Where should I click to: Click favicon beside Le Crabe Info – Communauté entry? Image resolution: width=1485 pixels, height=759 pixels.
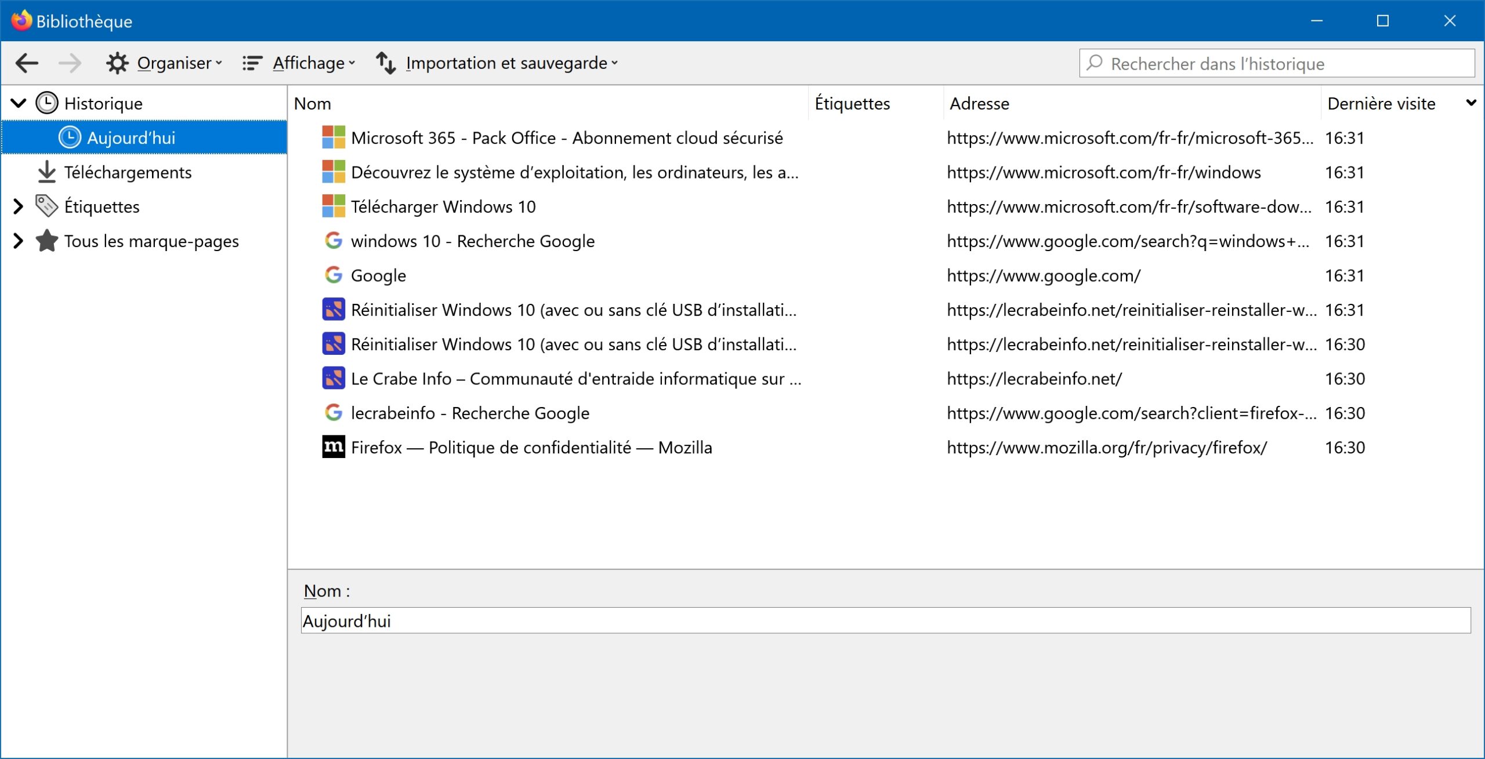point(334,378)
